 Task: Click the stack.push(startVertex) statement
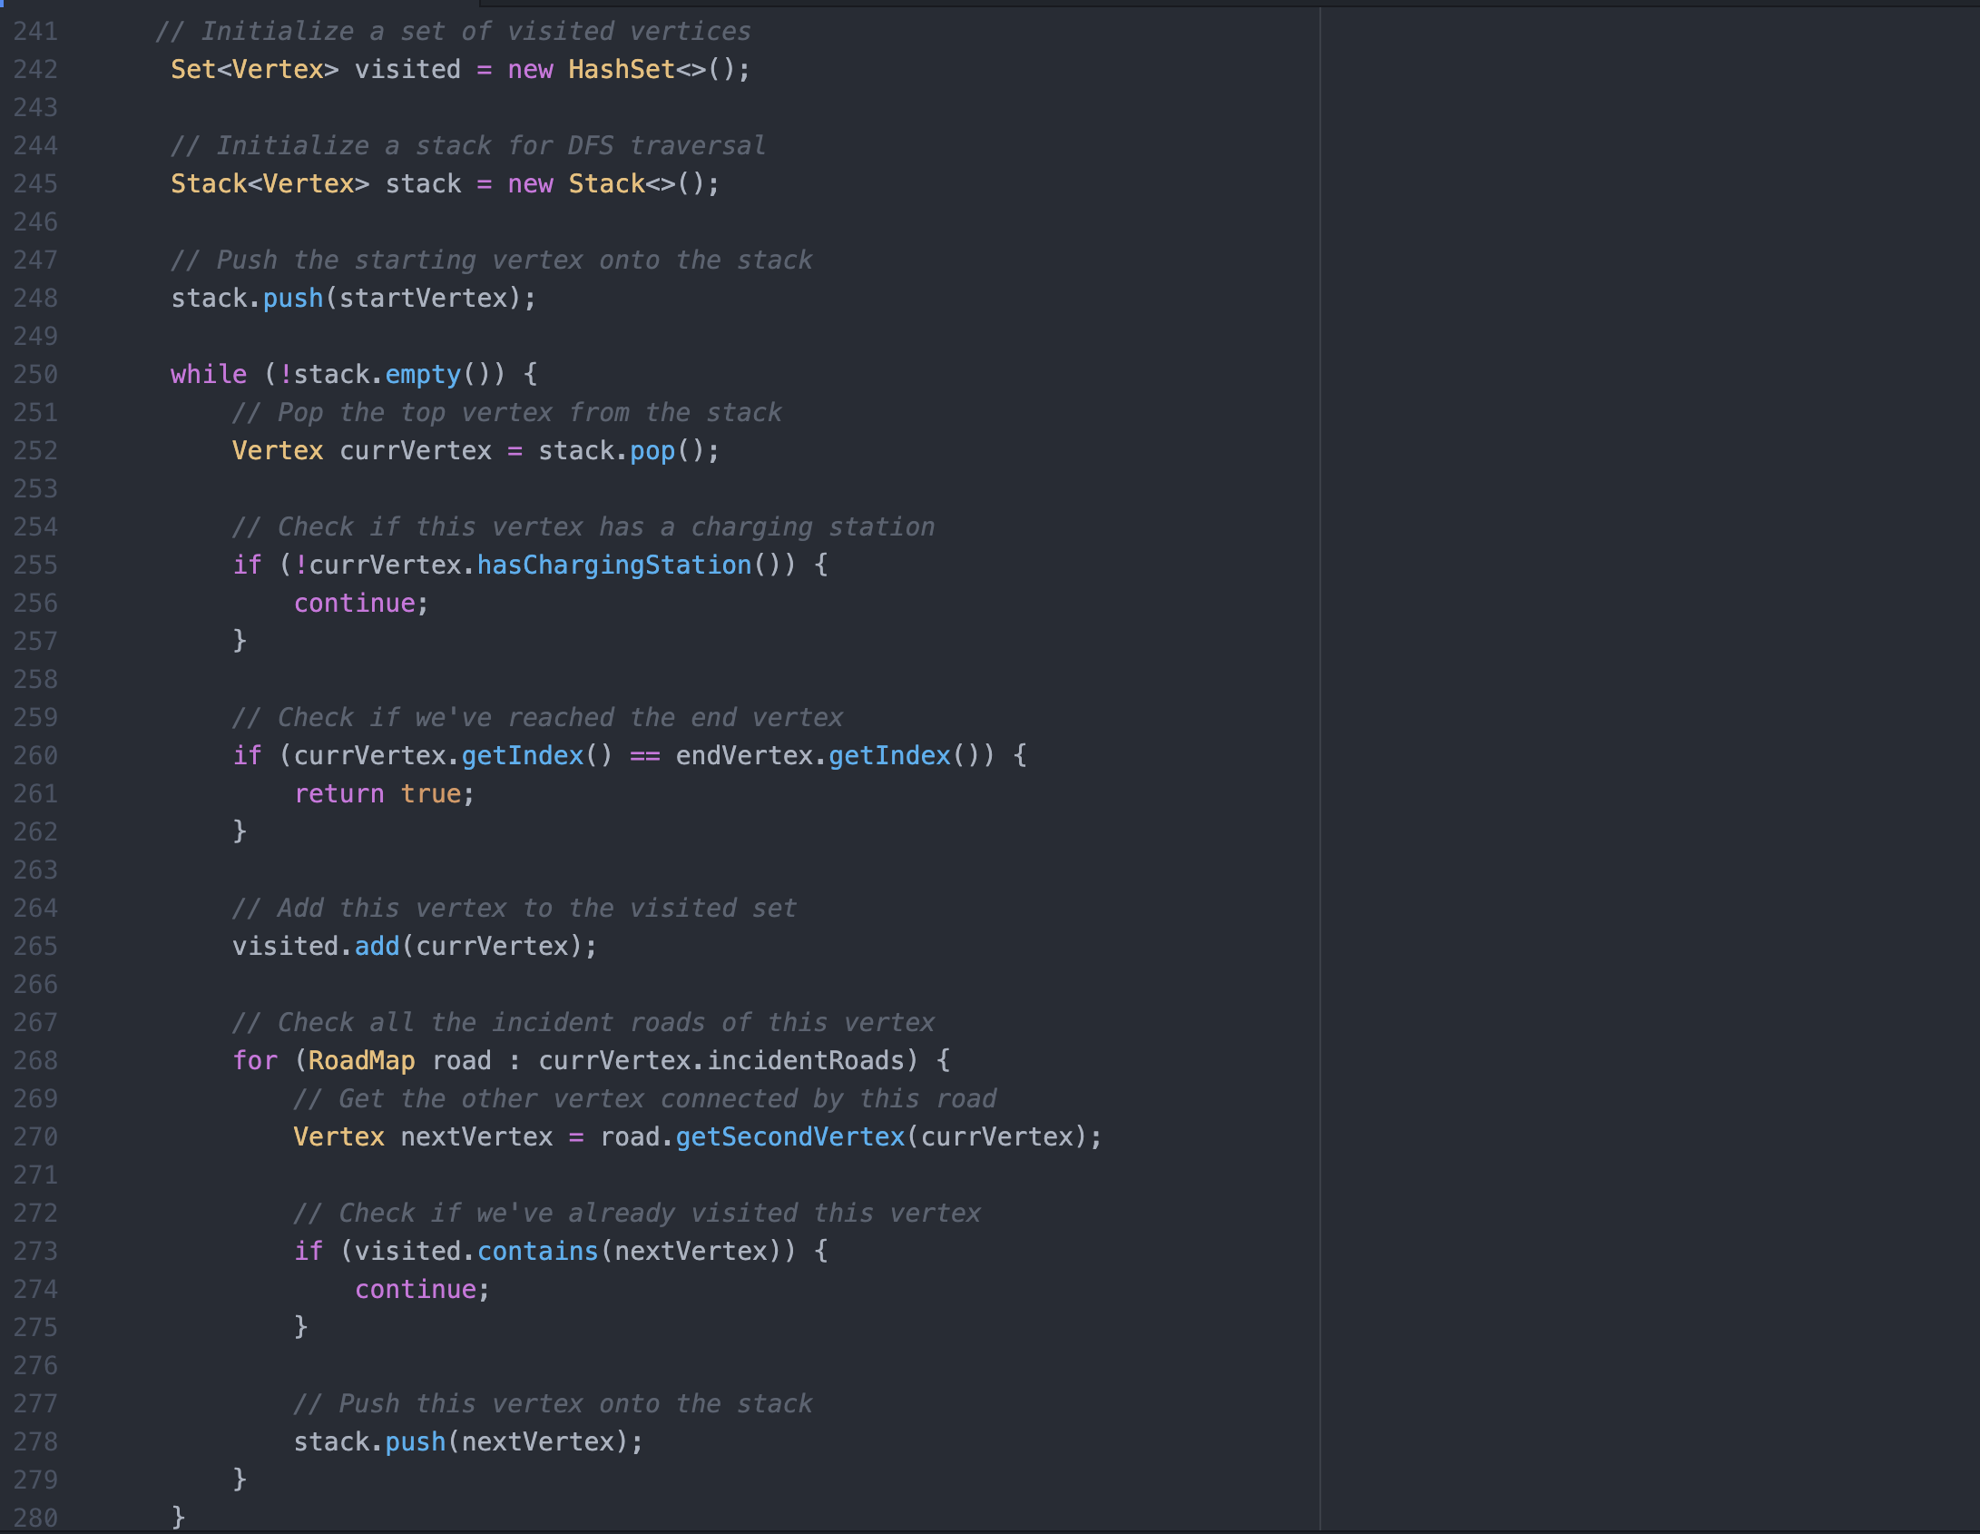point(352,297)
